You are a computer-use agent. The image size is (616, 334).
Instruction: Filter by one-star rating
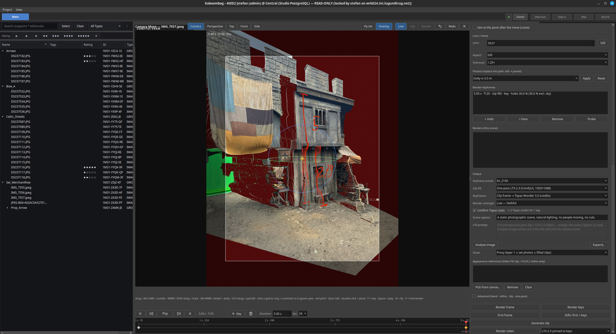[36, 36]
